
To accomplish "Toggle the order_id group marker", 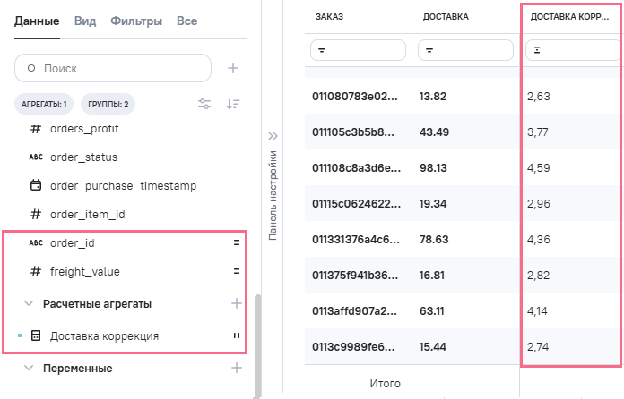I will [237, 243].
